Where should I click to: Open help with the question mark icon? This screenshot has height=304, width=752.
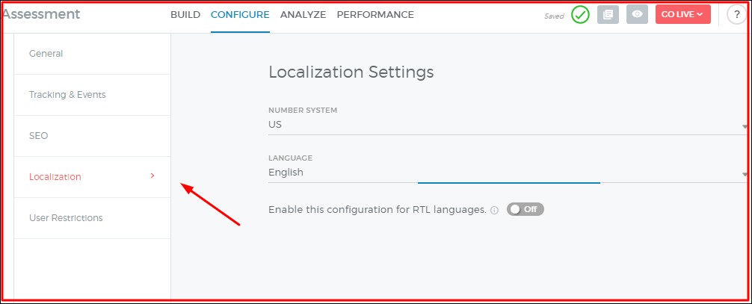pyautogui.click(x=736, y=15)
